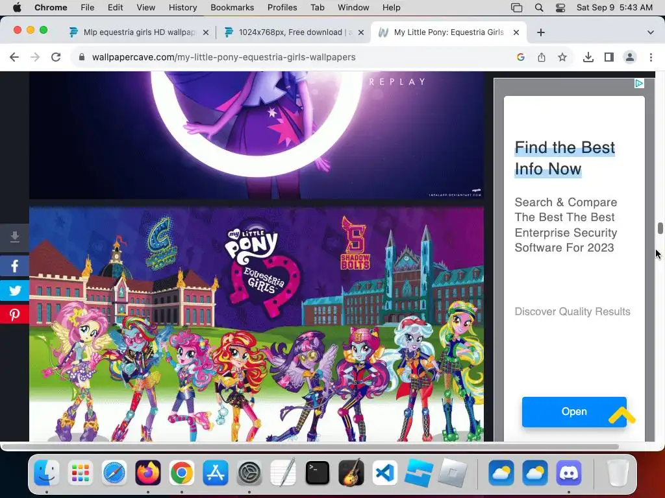Open the Twilight Sparkle purple ring wallpaper

point(256,135)
